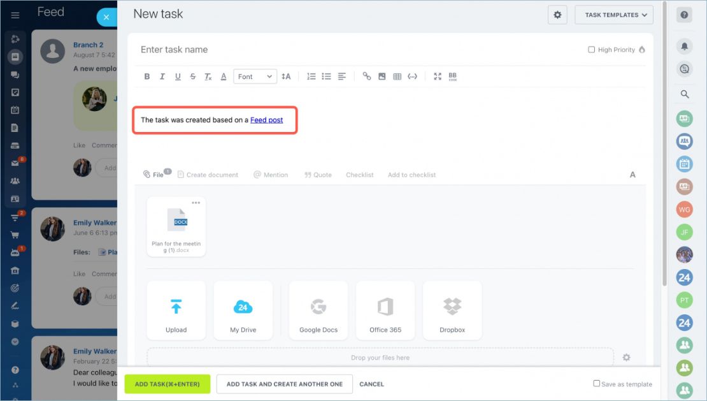Insert a bulleted list

pyautogui.click(x=327, y=77)
